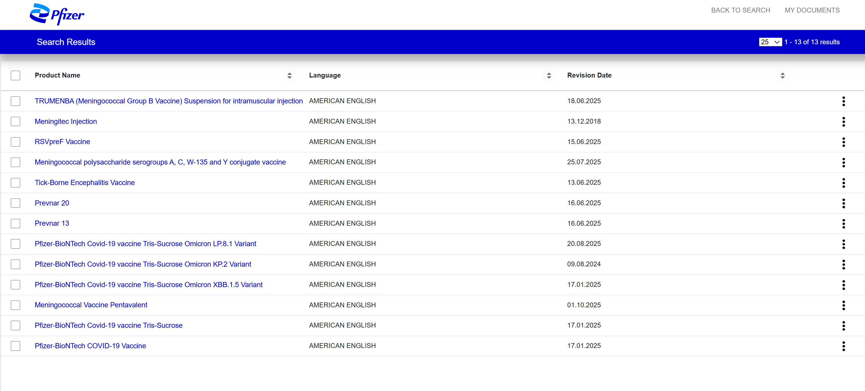Open more options for Tick-Borne Encephalitis Vaccine
Screen dimensions: 865x391
[x=843, y=183]
